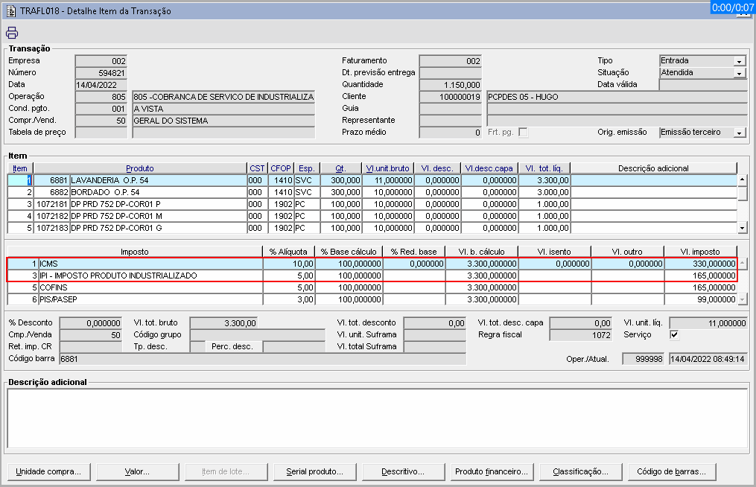Click the TRAFL018 window title icon
This screenshot has height=487, width=756.
[x=10, y=10]
